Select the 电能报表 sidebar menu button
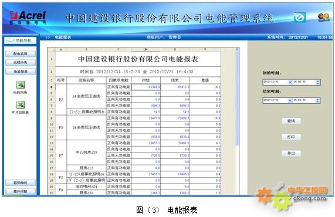Screen dimensions: 335x217 pyautogui.click(x=21, y=72)
